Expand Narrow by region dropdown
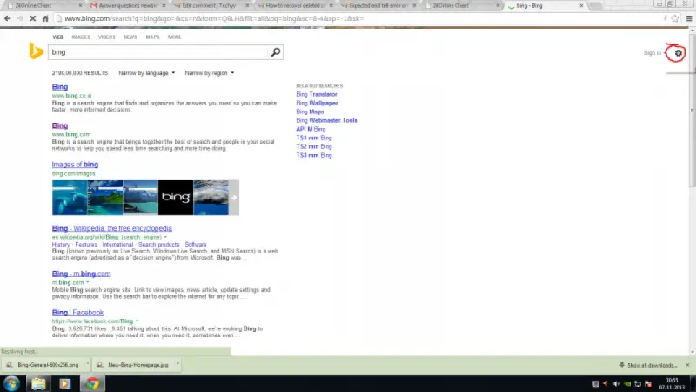 pos(209,73)
